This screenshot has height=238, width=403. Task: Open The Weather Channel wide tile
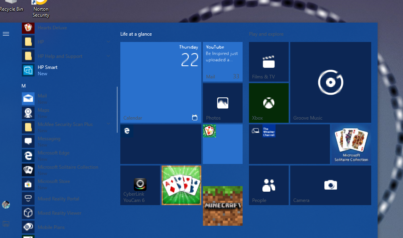289,144
